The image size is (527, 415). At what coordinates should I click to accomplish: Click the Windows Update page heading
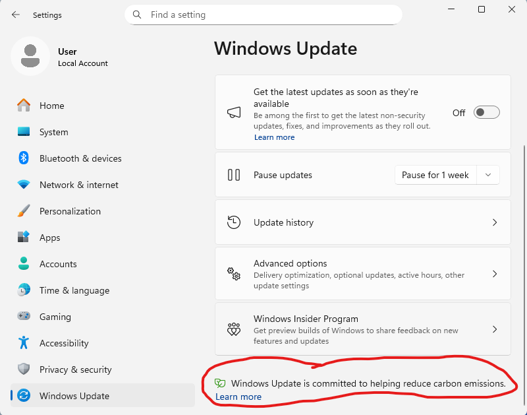click(285, 48)
